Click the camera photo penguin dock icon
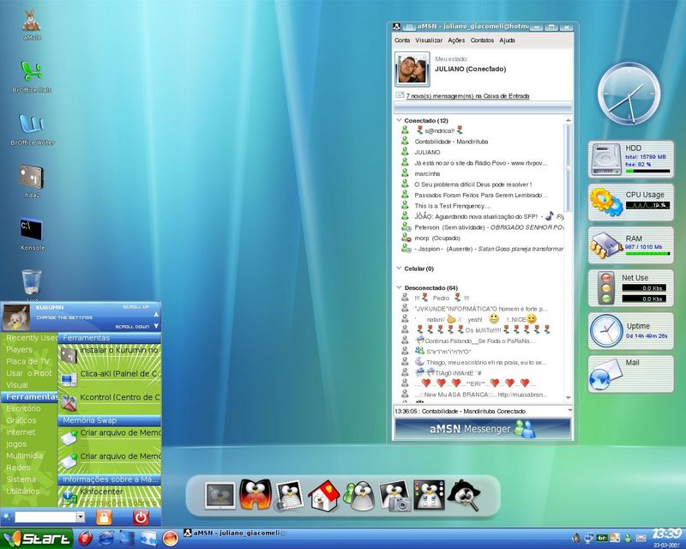Image resolution: width=686 pixels, height=549 pixels. (395, 497)
